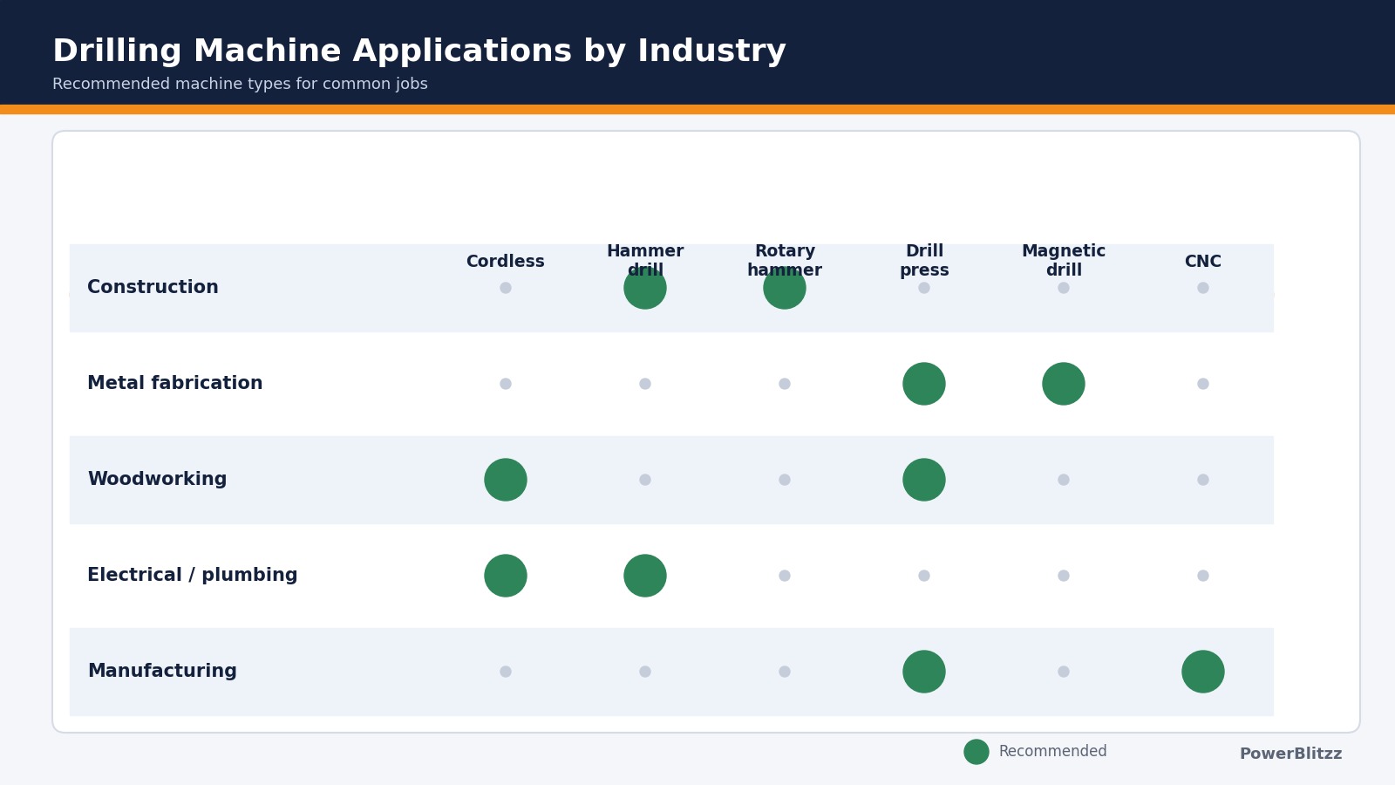Select Metal fabrication's green Magnetic drill dot
This screenshot has width=1395, height=785.
click(1064, 384)
